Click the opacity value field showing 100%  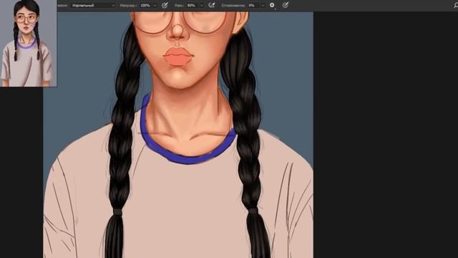click(x=145, y=5)
